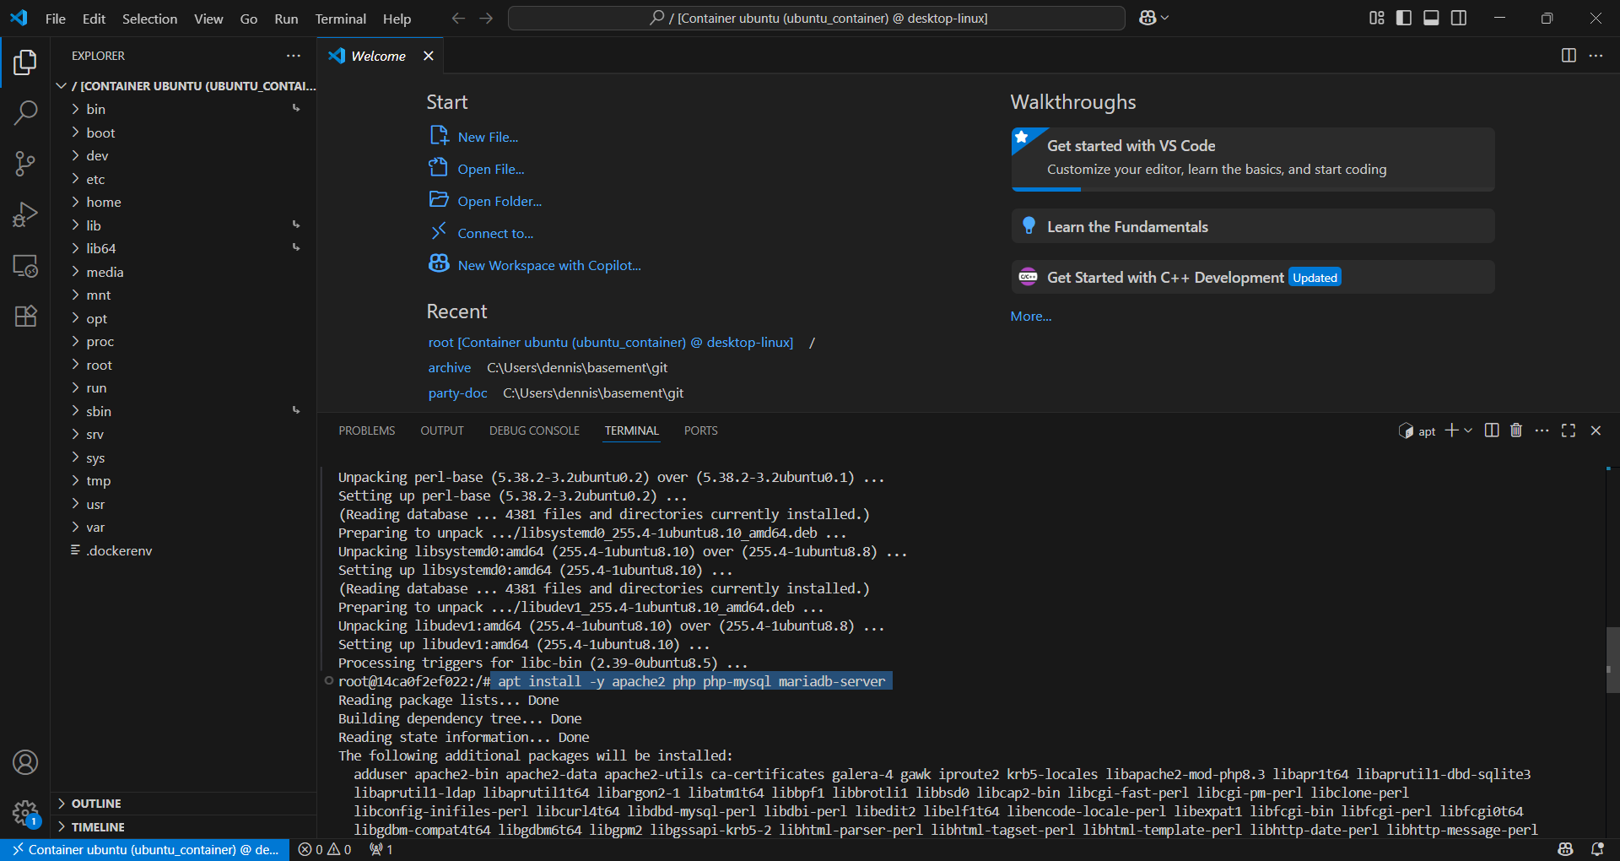Image resolution: width=1620 pixels, height=861 pixels.
Task: Expand the etc directory
Action: [x=95, y=179]
